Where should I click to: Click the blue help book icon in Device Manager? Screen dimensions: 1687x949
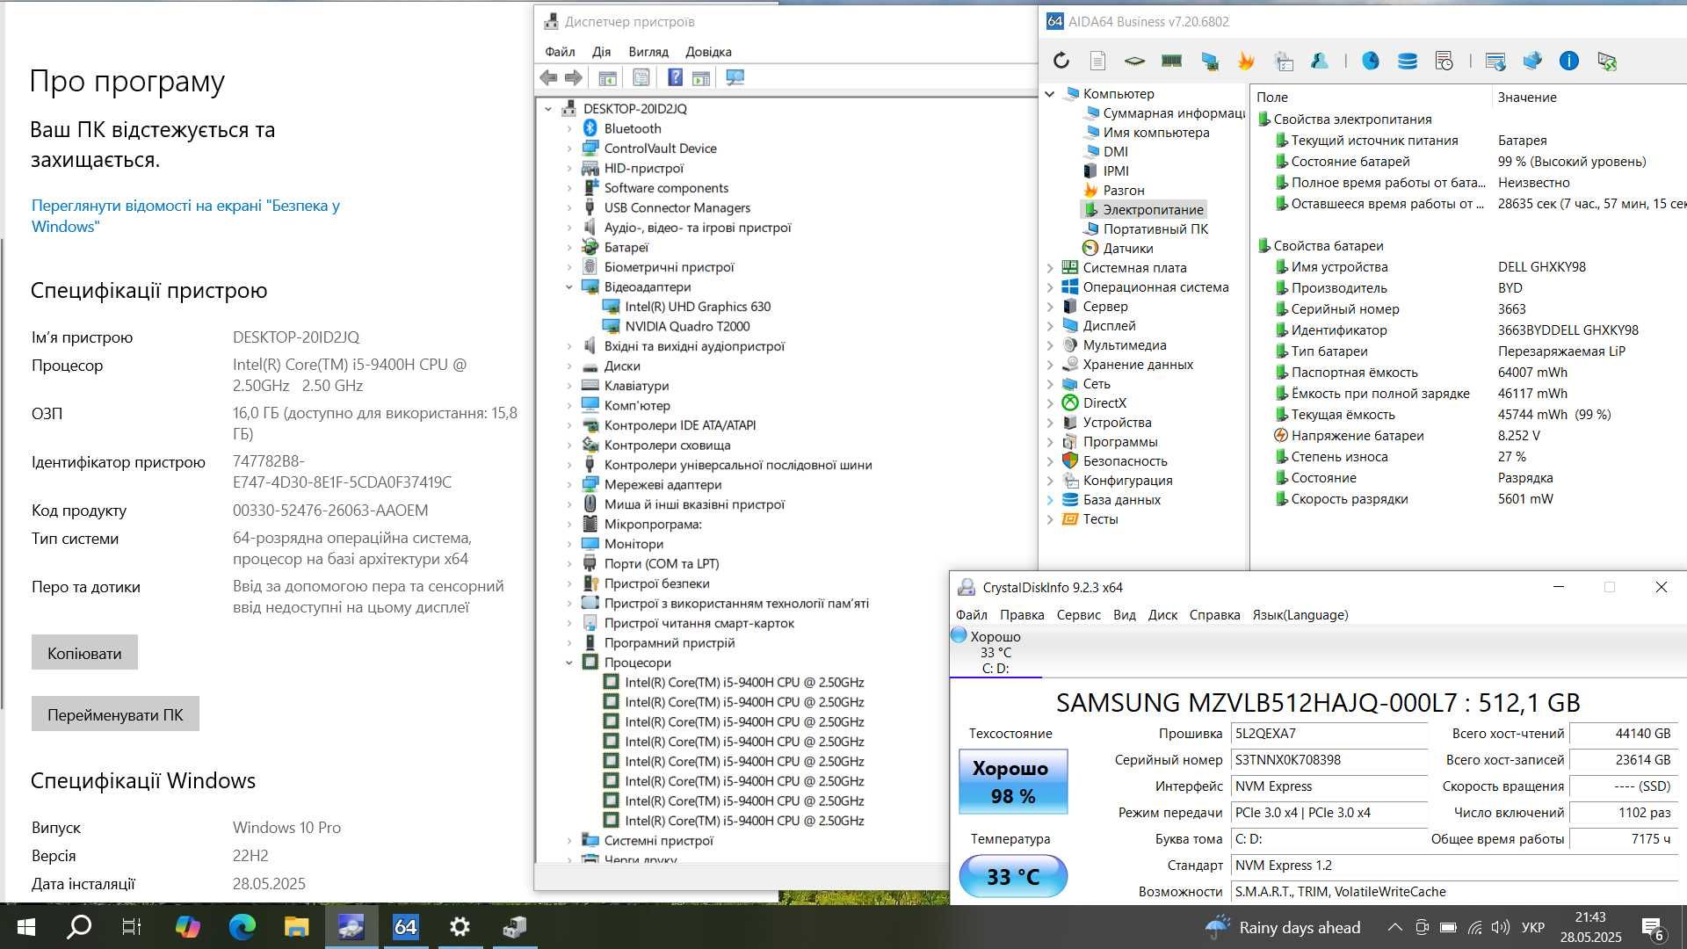pyautogui.click(x=675, y=77)
